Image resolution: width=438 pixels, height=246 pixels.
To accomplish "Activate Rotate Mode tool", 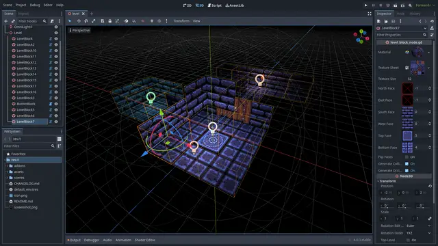I will [x=86, y=21].
